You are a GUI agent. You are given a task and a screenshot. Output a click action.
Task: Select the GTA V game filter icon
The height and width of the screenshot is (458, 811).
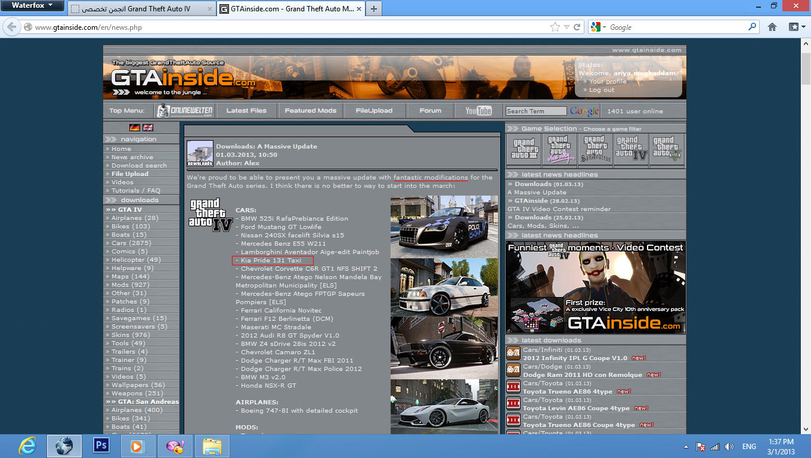[x=666, y=150]
